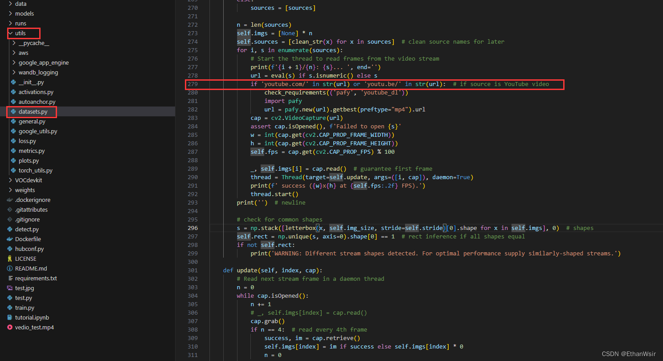663x361 pixels.
Task: Click line number 279 in gutter
Action: (x=192, y=84)
